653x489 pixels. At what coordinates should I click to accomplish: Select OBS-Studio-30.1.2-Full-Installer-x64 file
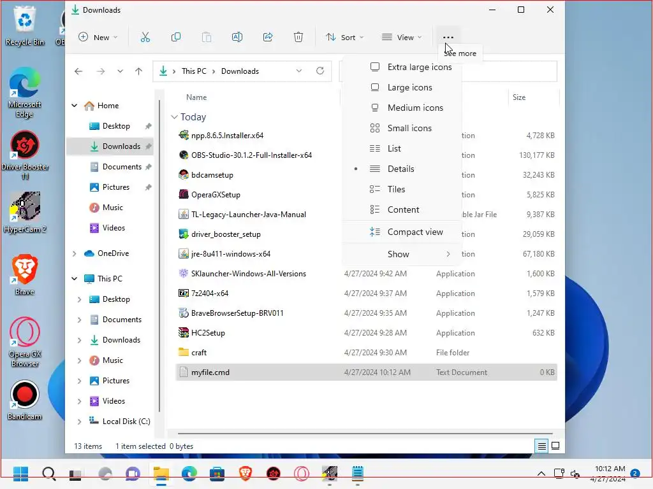click(x=251, y=155)
